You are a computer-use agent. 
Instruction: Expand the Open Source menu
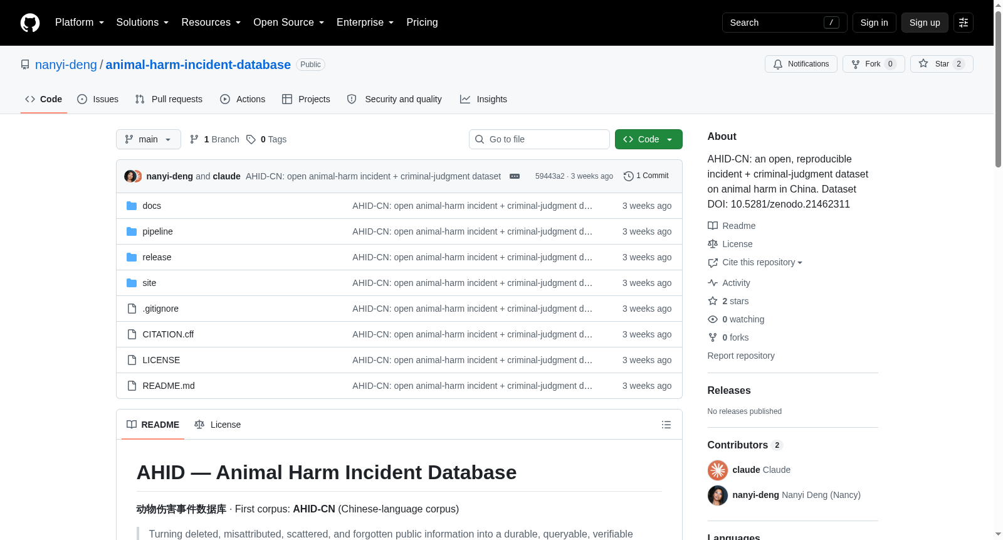(x=289, y=23)
